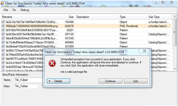Click the size value 624076

(x=69, y=26)
